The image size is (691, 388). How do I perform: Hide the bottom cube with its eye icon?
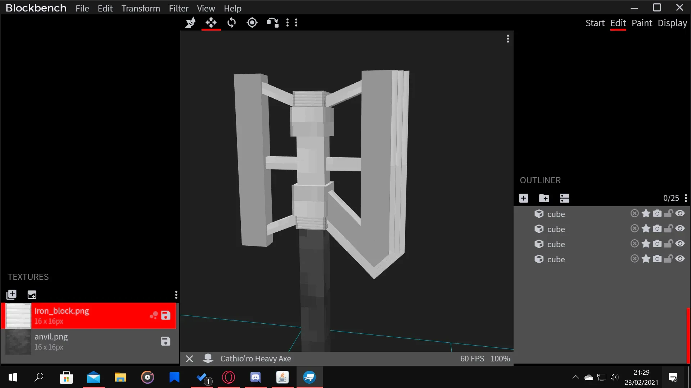680,259
